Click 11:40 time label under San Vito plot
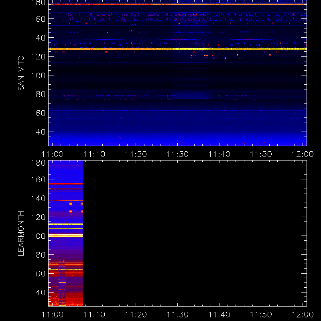This screenshot has width=321, height=321. 219,154
